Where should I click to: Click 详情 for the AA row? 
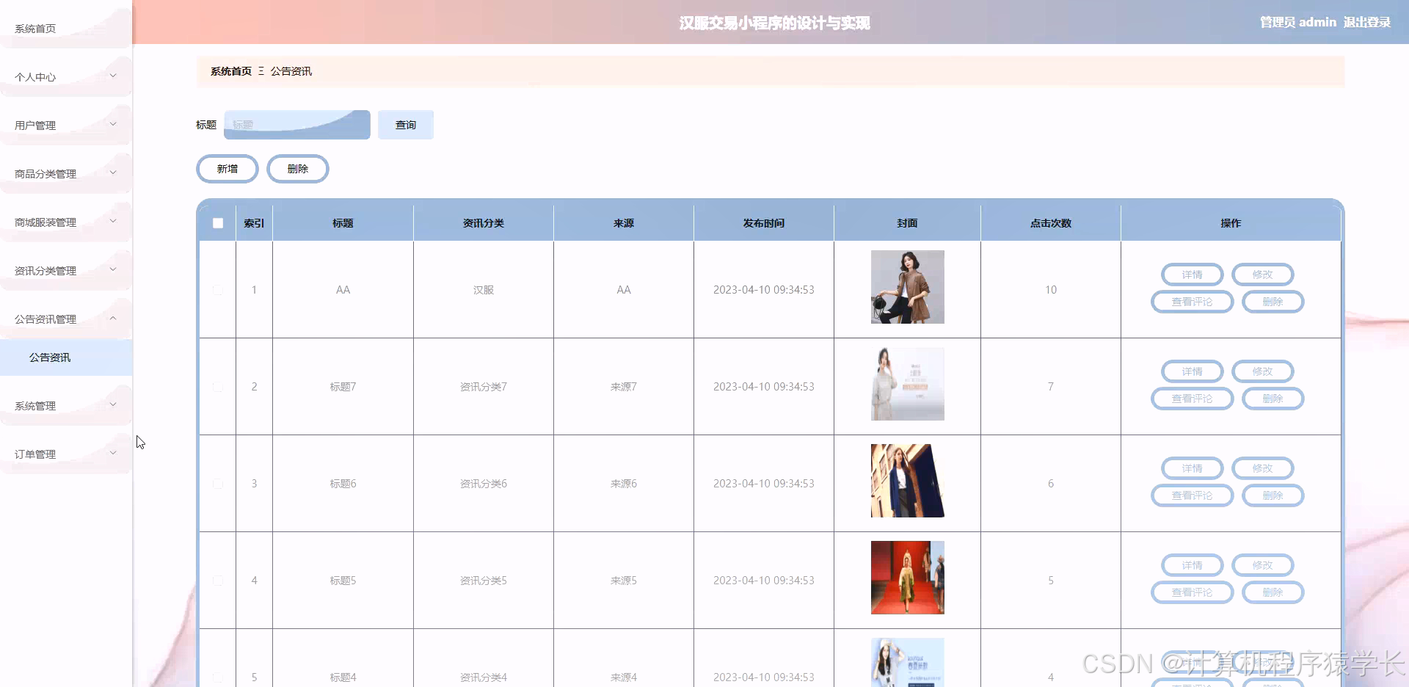tap(1193, 275)
